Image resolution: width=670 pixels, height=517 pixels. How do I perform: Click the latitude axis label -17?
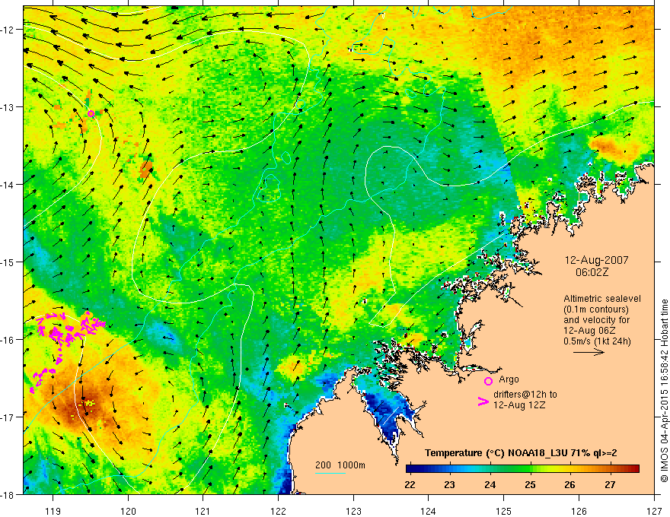8,417
